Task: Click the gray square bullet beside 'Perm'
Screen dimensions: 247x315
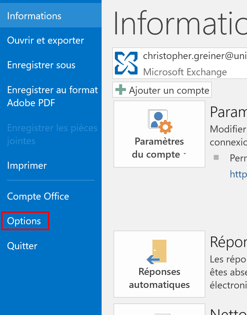Action: tap(216, 157)
